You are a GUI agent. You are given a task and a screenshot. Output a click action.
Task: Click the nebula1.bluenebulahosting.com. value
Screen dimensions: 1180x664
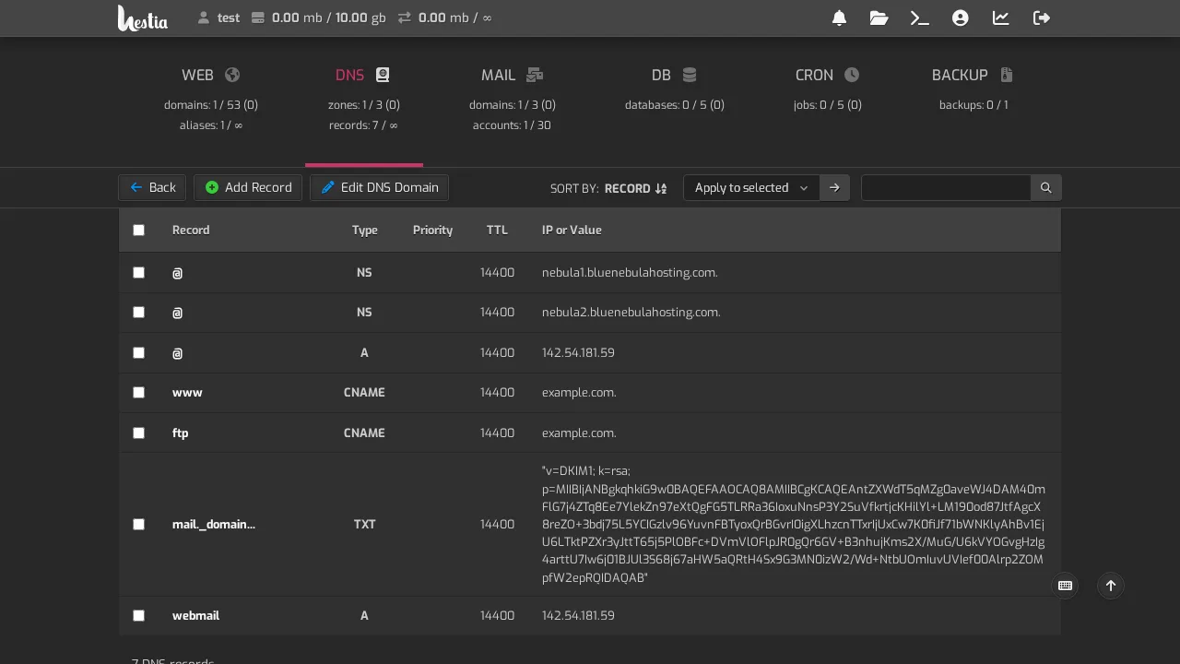(630, 272)
